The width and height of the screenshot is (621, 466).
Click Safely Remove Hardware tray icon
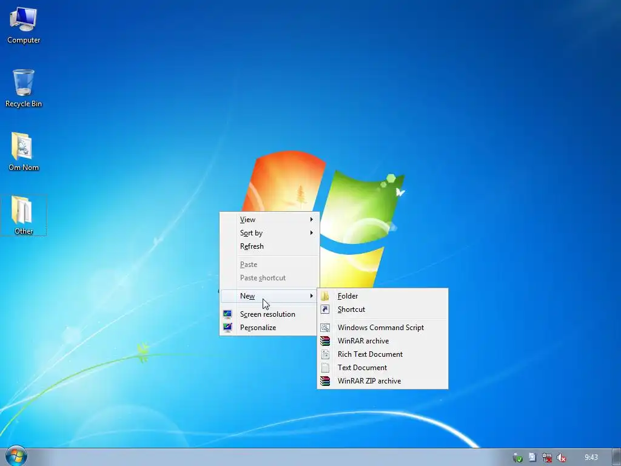(x=517, y=458)
